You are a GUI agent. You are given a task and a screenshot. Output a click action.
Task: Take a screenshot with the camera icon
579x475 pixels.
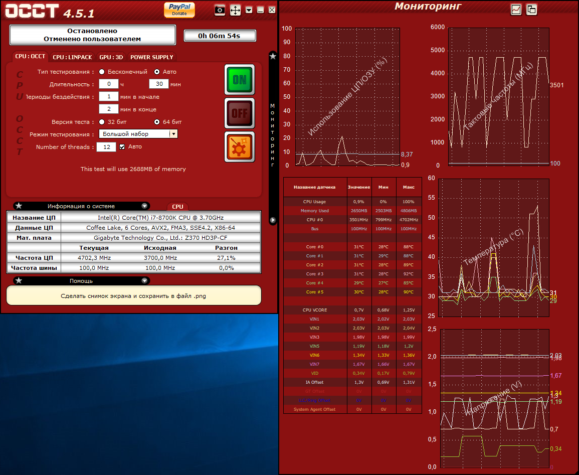[220, 10]
